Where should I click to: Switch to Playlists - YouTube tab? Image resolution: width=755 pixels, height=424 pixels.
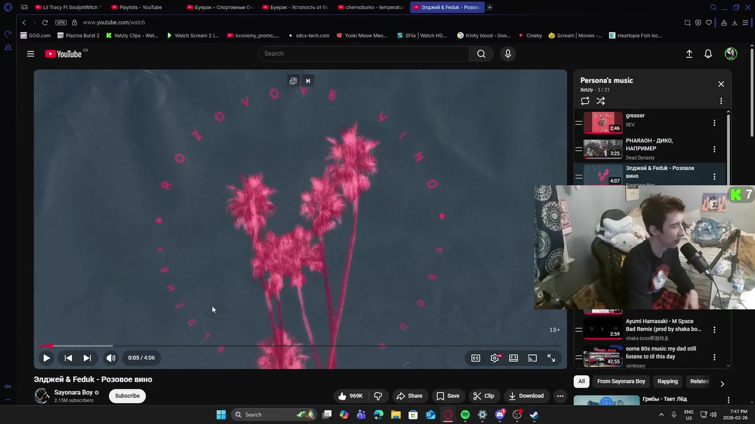tap(140, 7)
